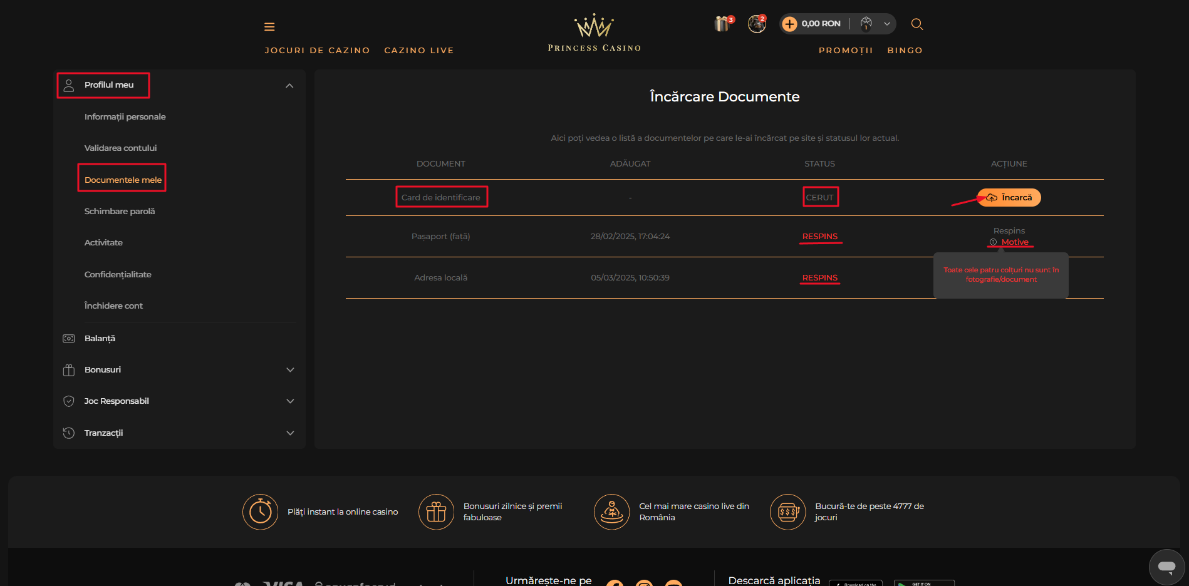Click date 28/02/2025, 17:04:24
The width and height of the screenshot is (1189, 586).
coord(630,237)
